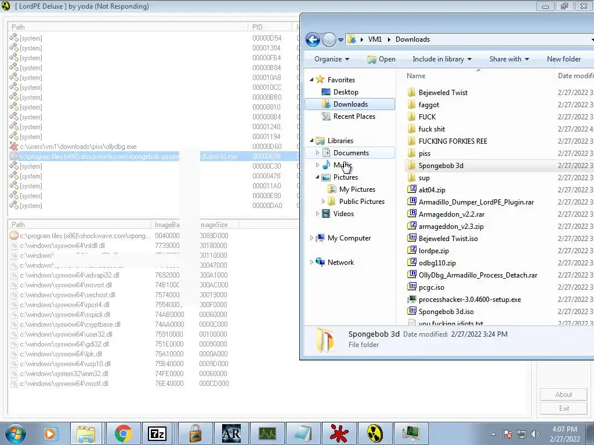Sort LordPE process list by PID column
Screen dimensions: 594x445
pyautogui.click(x=270, y=27)
